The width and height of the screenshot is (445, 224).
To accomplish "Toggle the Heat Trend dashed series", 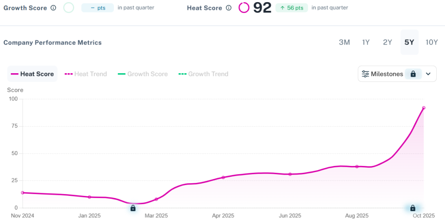I will point(86,74).
